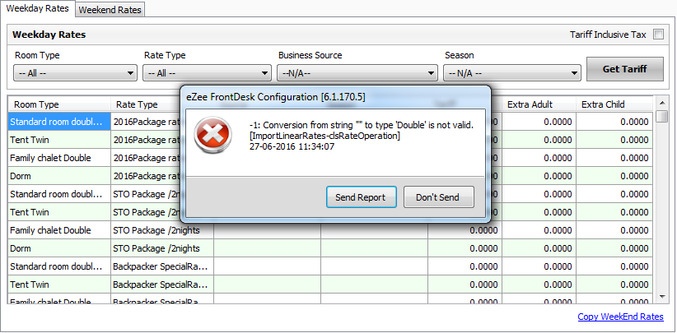Click the Get Tariff button

[625, 69]
